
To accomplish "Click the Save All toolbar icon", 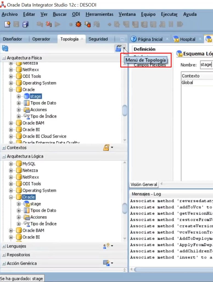I will pyautogui.click(x=26, y=24).
